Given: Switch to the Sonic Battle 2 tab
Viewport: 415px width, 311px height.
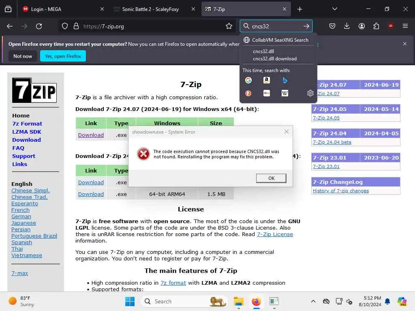Looking at the screenshot, I should point(154,9).
